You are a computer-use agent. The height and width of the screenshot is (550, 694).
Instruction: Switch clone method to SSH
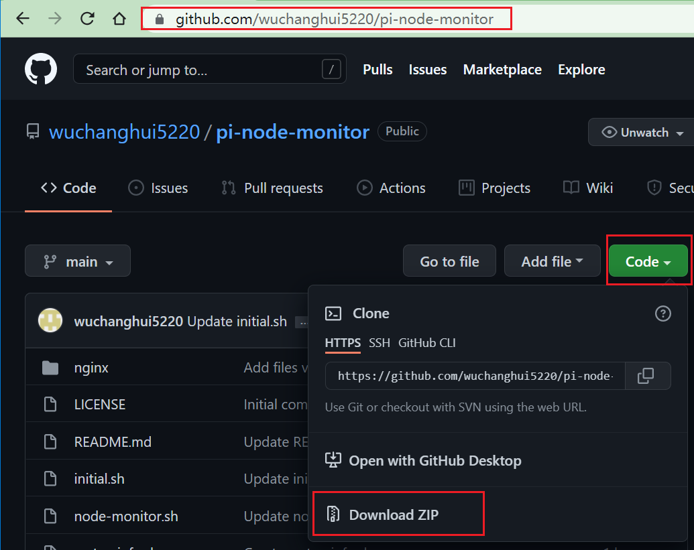(380, 342)
